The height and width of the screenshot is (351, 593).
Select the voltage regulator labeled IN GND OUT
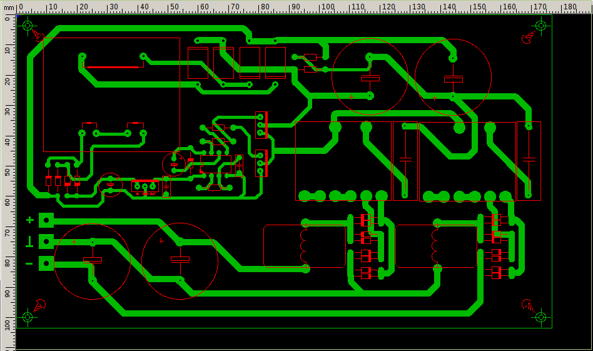point(145,187)
